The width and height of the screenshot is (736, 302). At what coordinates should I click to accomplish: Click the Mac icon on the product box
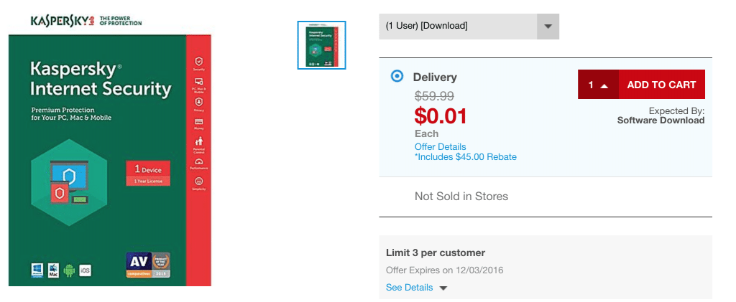(x=53, y=270)
